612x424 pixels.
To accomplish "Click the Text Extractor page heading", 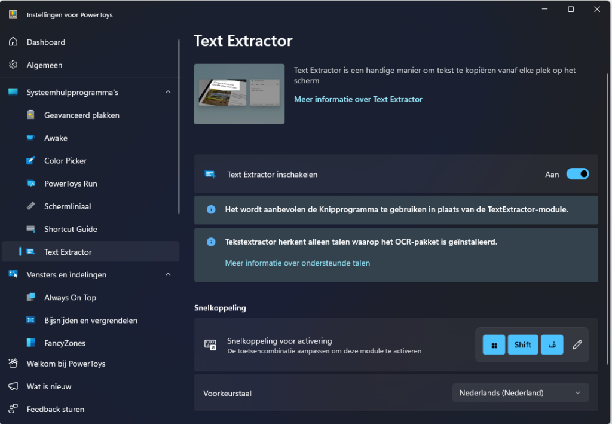I will tap(243, 41).
